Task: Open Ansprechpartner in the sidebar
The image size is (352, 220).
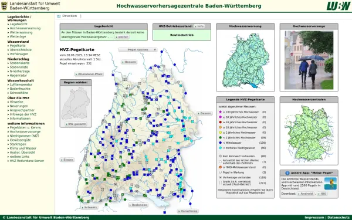Action: 22,110
